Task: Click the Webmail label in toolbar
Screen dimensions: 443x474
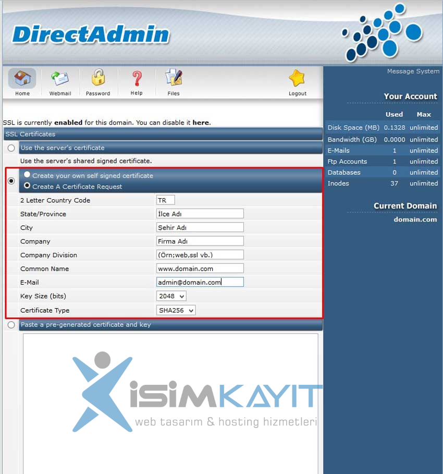Action: [x=60, y=93]
